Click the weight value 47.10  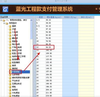48,29
